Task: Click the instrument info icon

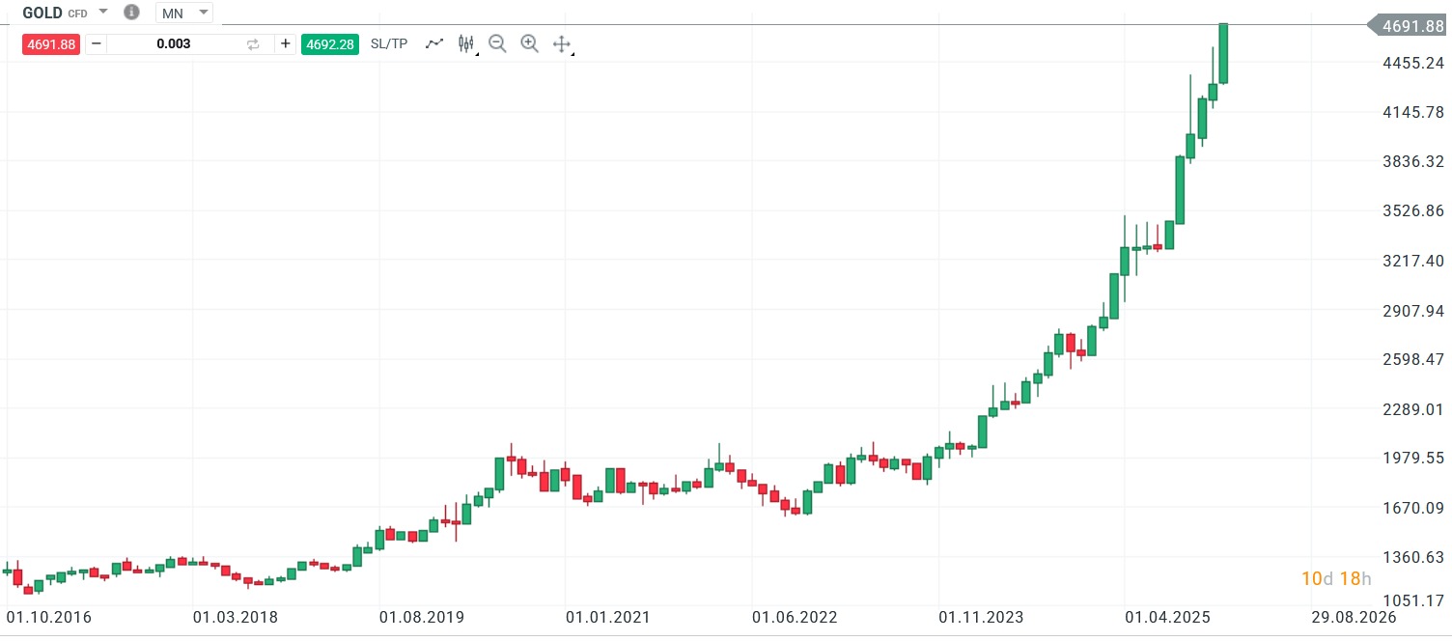Action: tap(132, 13)
